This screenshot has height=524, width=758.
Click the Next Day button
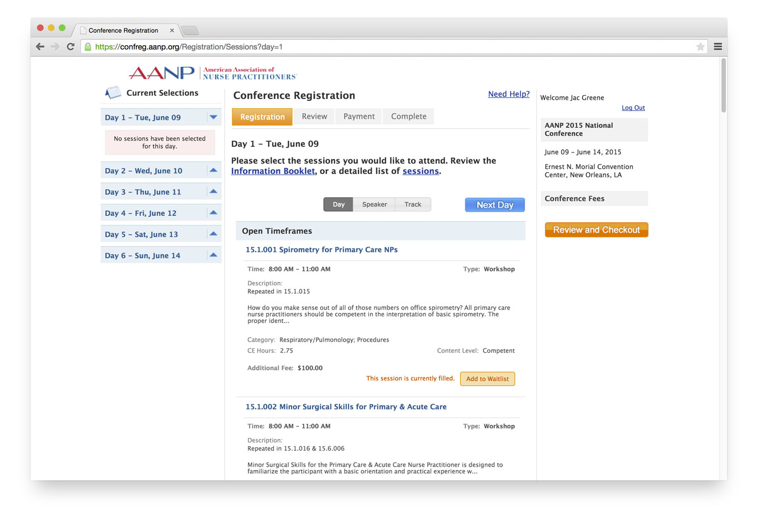pyautogui.click(x=495, y=205)
